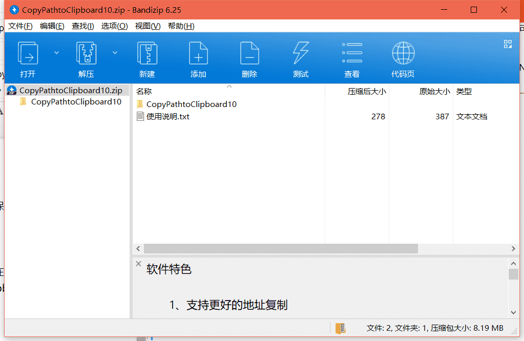Select CopyPathtoClipboard10 folder in left tree
Viewport: 524px width, 341px height.
tap(76, 102)
